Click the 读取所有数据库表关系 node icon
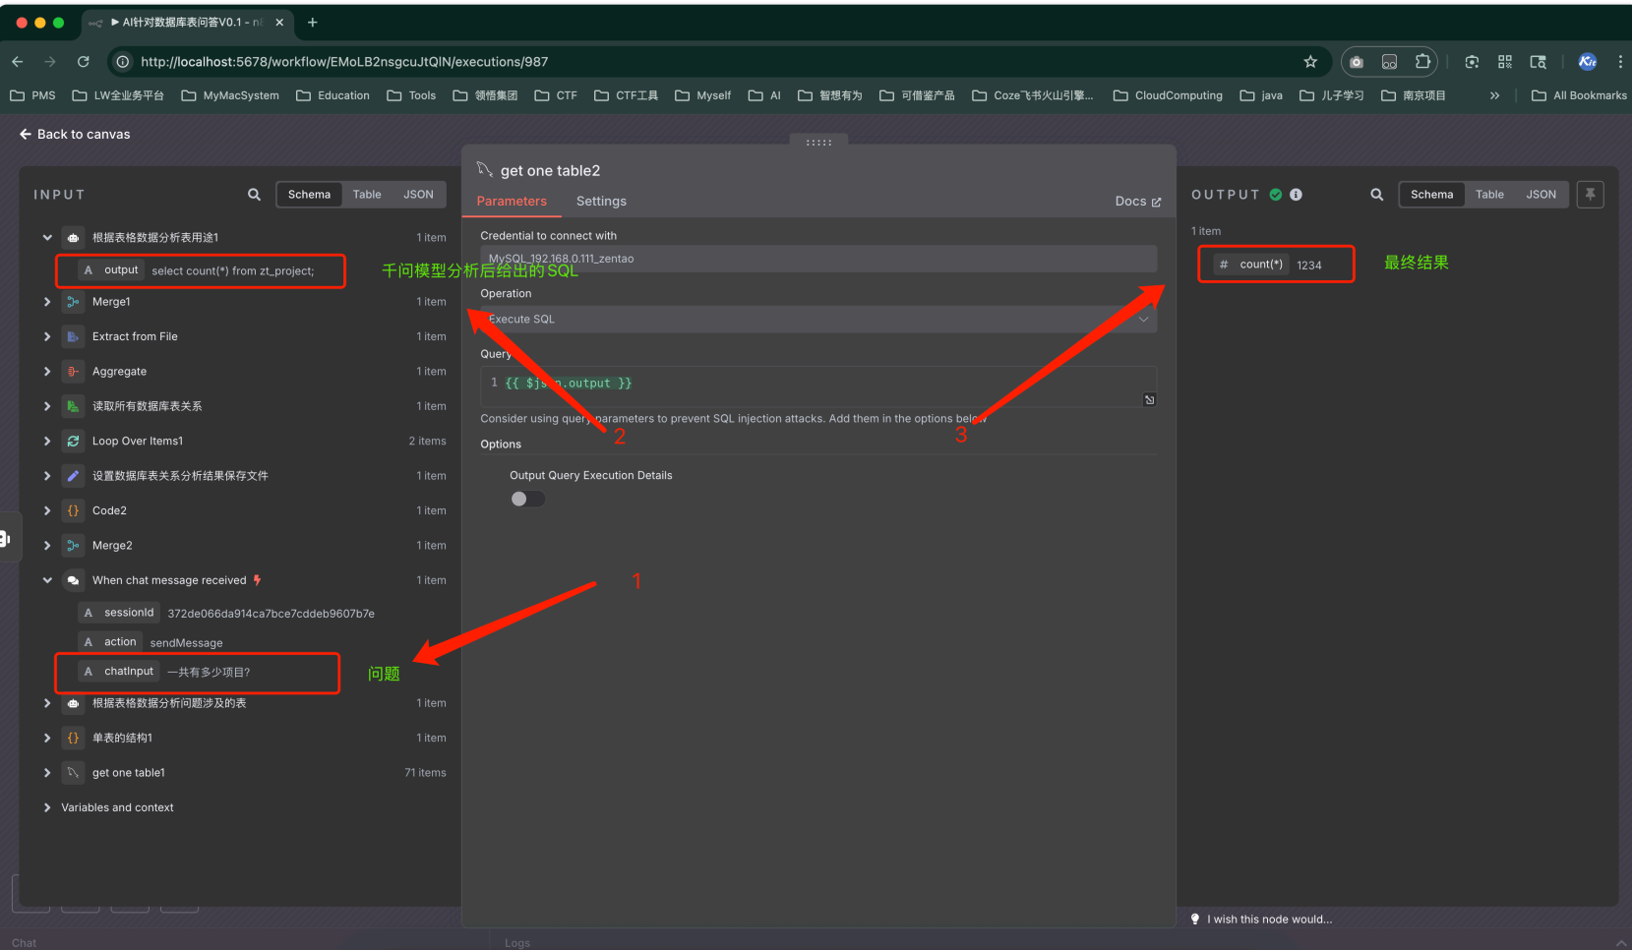 [73, 406]
